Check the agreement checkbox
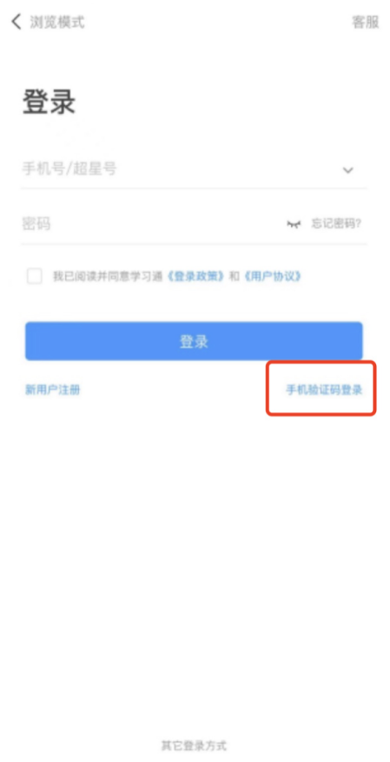390x762 pixels. point(35,277)
